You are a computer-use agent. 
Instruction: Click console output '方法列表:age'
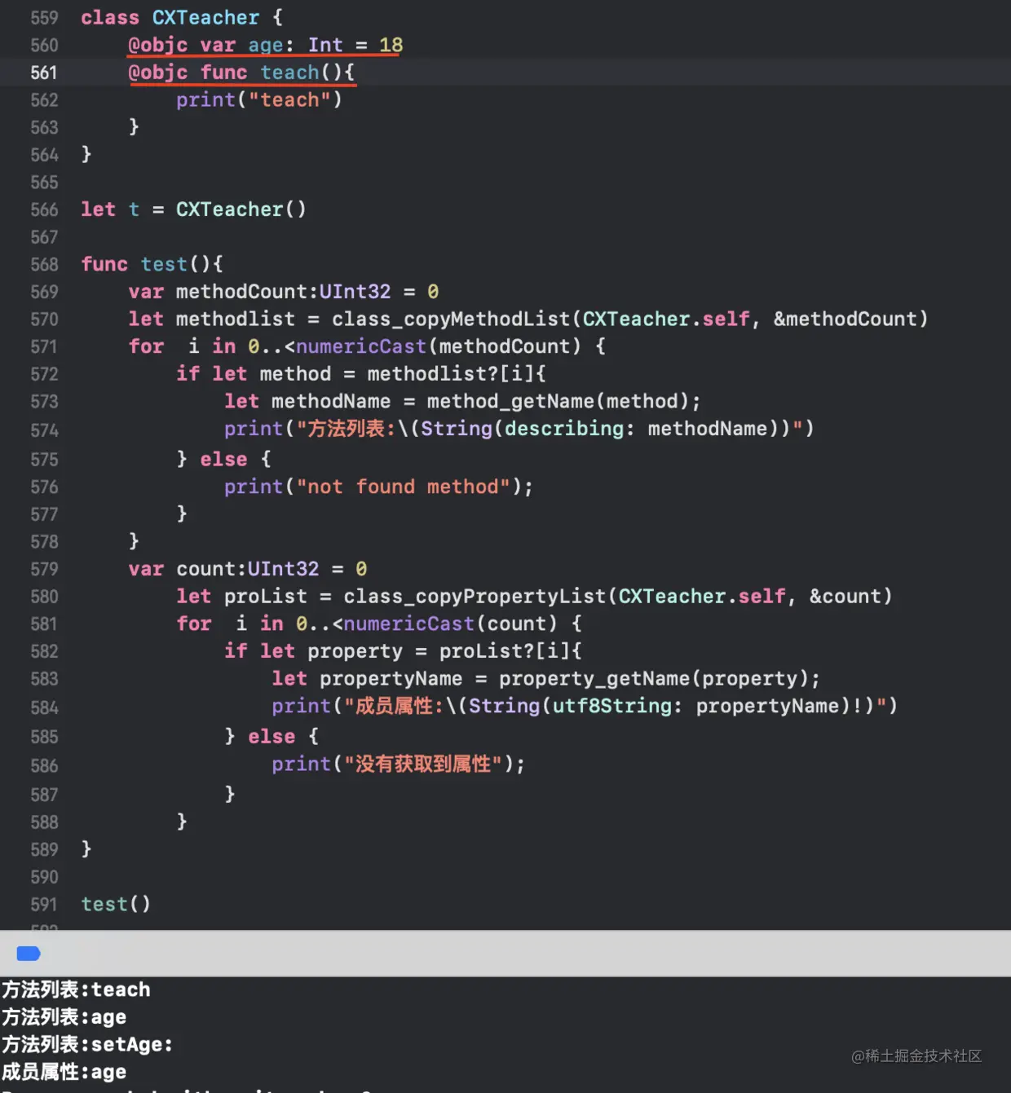(64, 1017)
